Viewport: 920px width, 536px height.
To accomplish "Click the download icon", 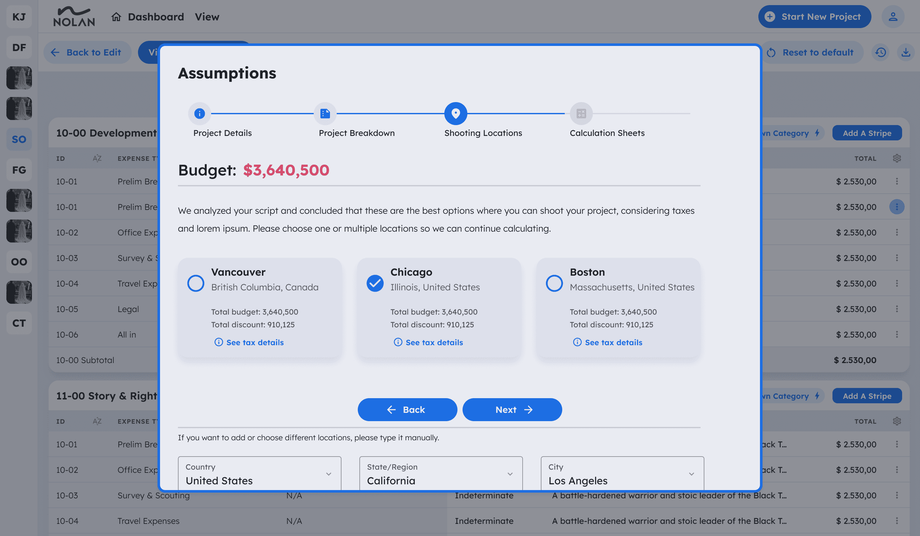I will point(905,53).
